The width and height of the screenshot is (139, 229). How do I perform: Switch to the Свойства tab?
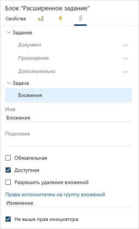(15, 19)
